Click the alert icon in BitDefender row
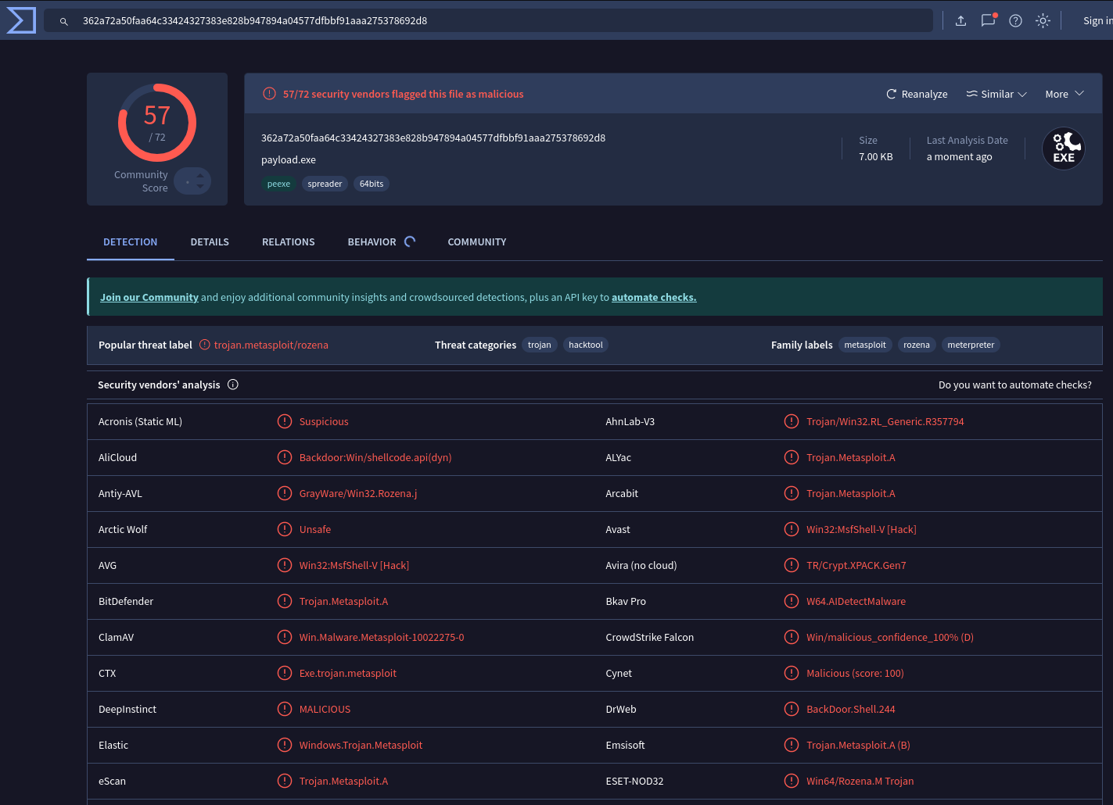 pos(285,601)
